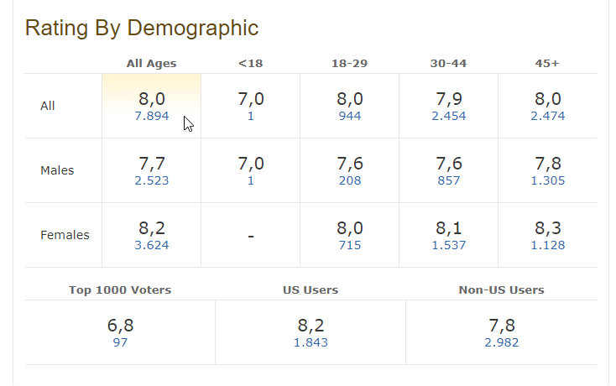Viewport: 616px width, 386px height.
Task: Select the 1.537 votes link for Females 30-44
Action: point(449,245)
